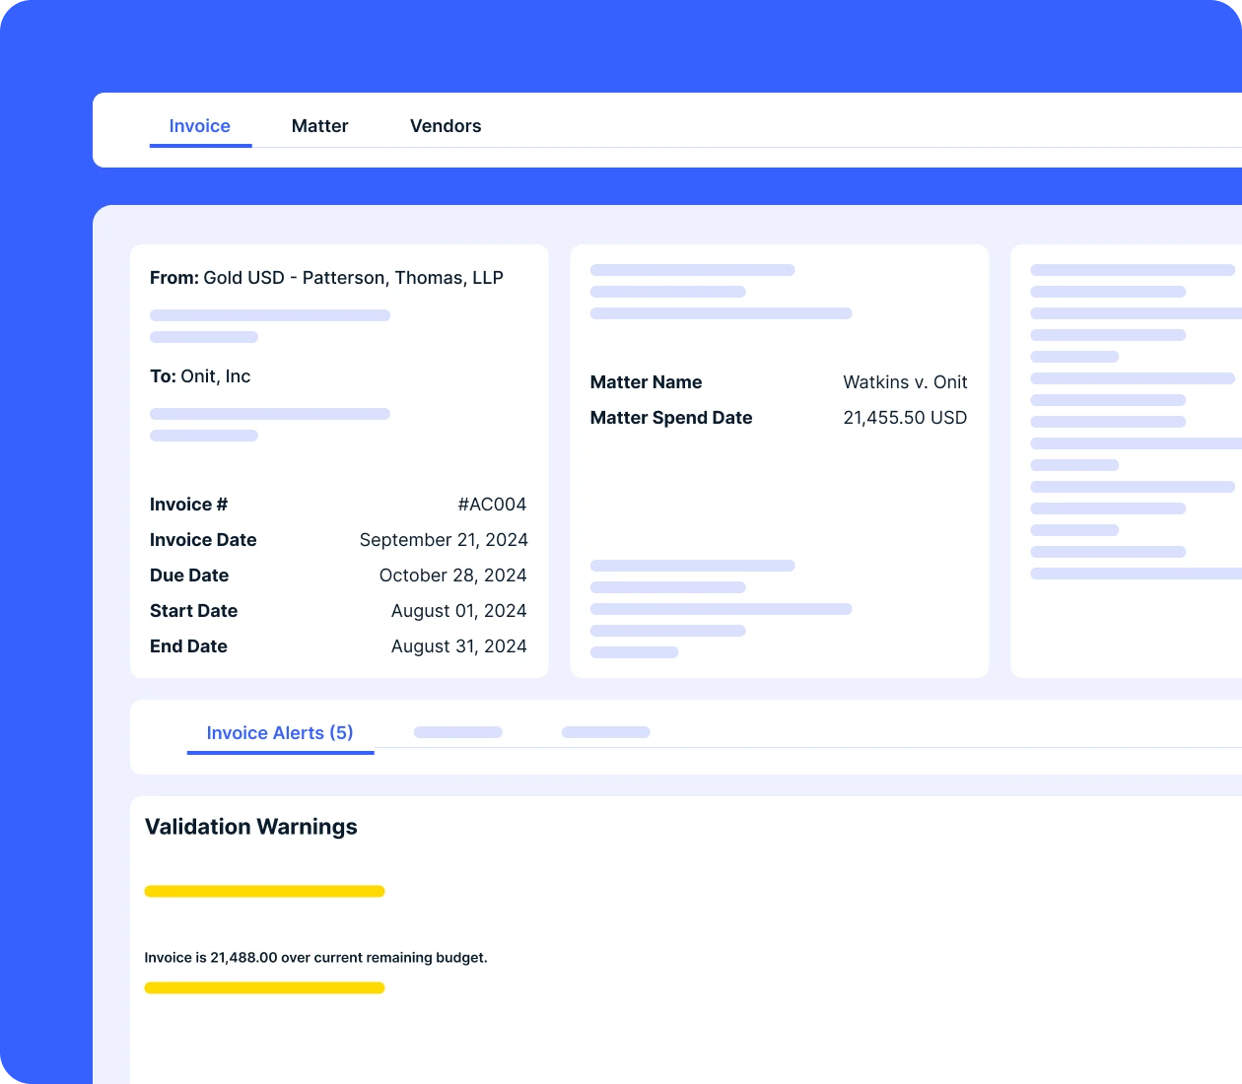This screenshot has width=1242, height=1084.
Task: Click the invoice date September 21, 2024
Action: click(x=444, y=540)
